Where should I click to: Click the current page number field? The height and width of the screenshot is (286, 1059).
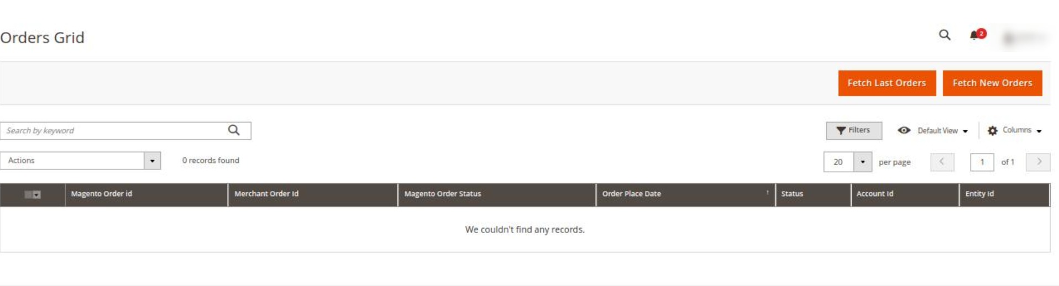pos(982,162)
